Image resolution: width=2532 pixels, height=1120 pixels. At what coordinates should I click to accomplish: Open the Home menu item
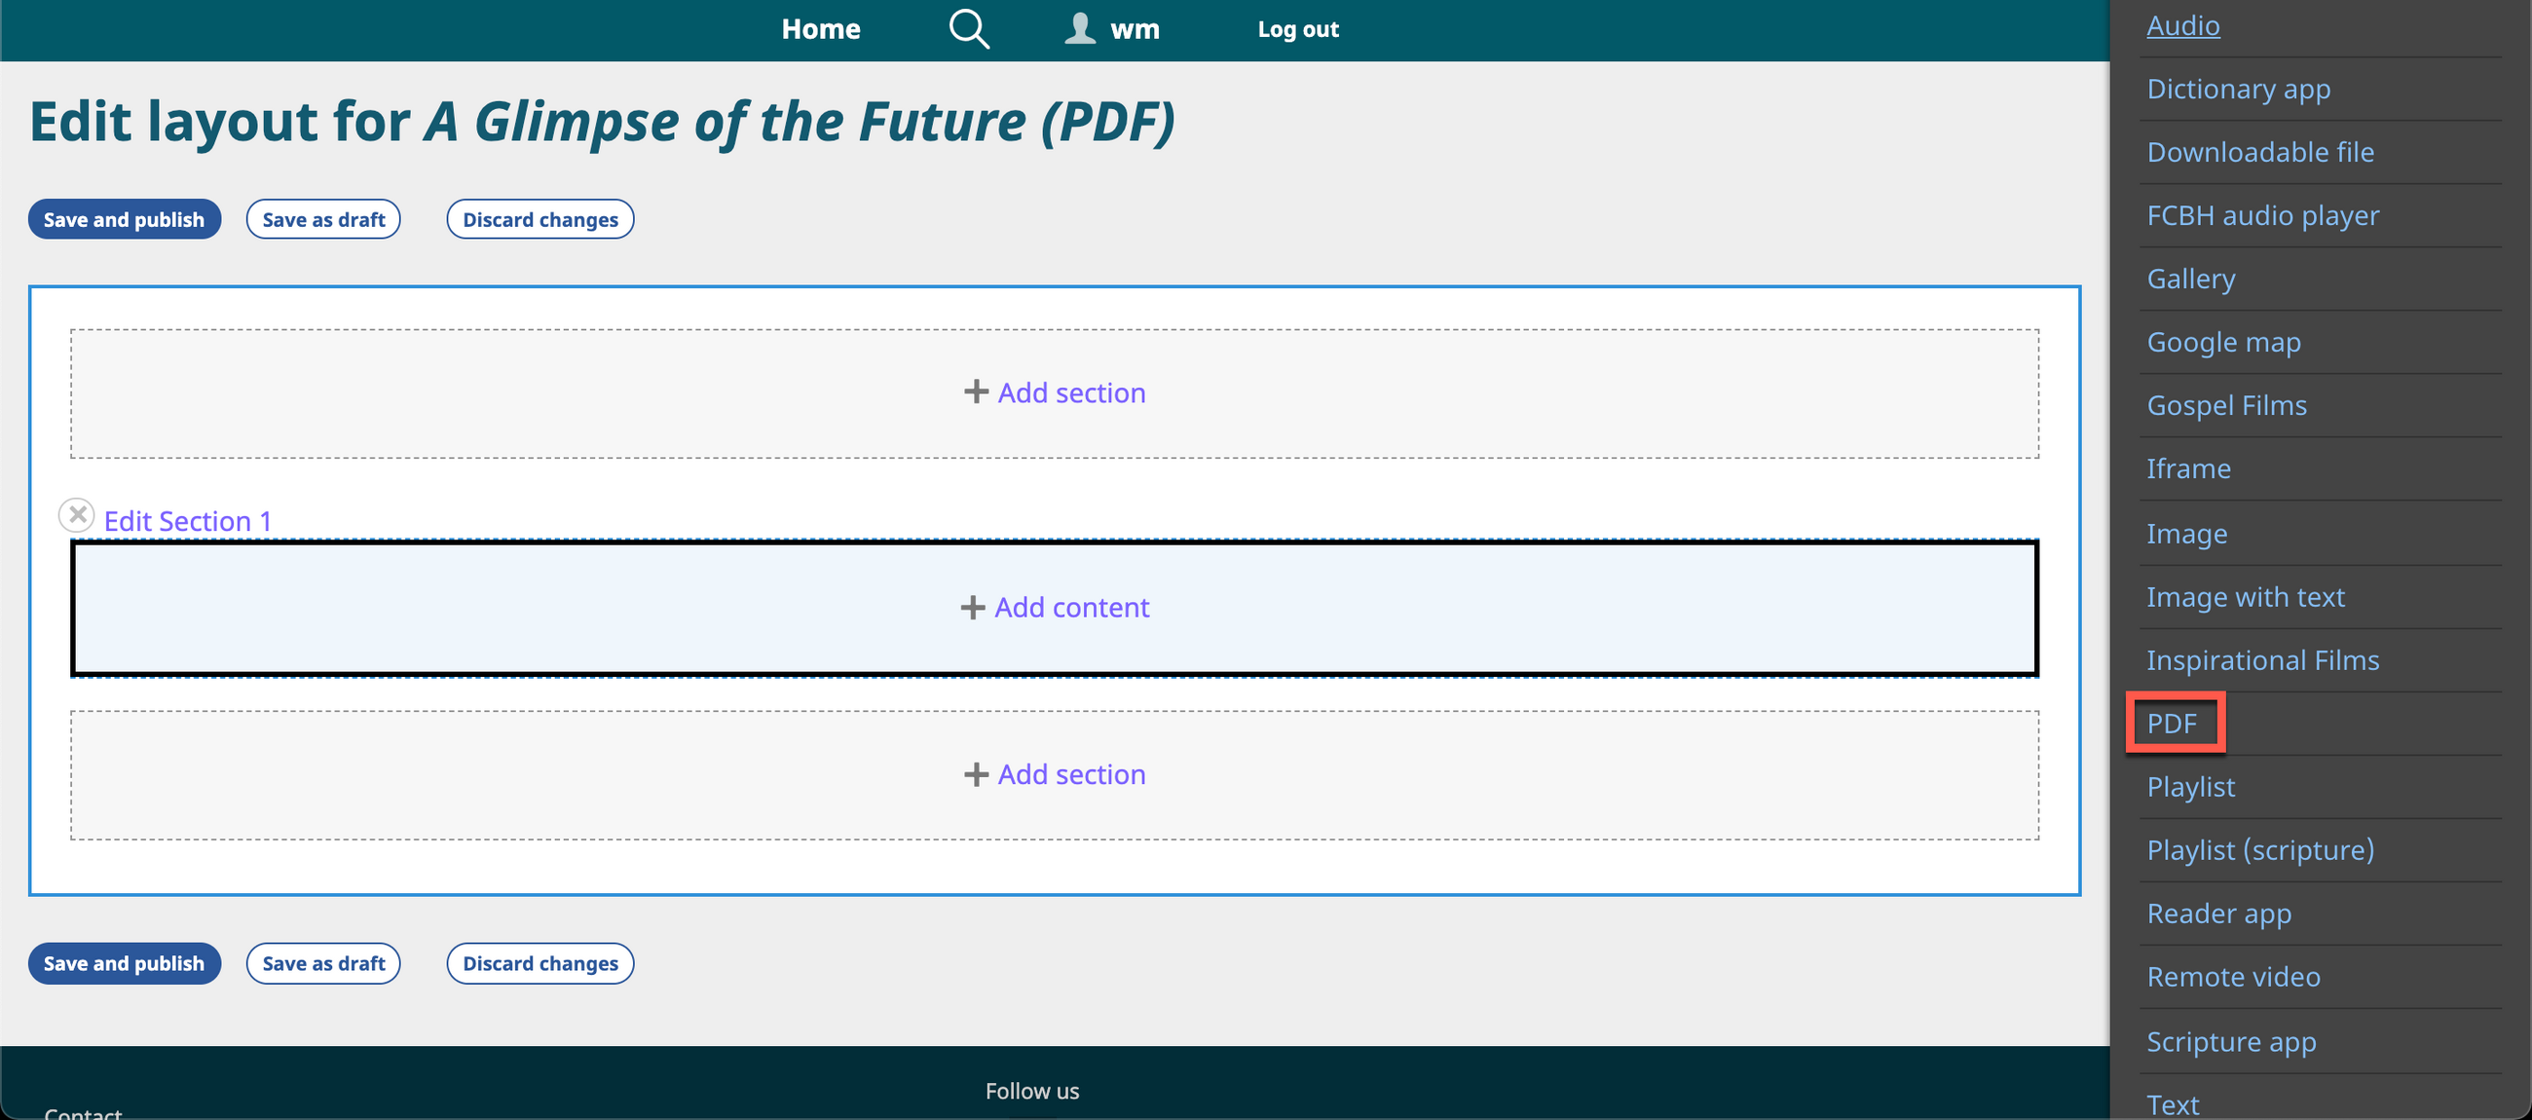pos(820,29)
